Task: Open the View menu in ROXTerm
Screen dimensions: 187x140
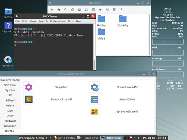Action: click(33, 21)
